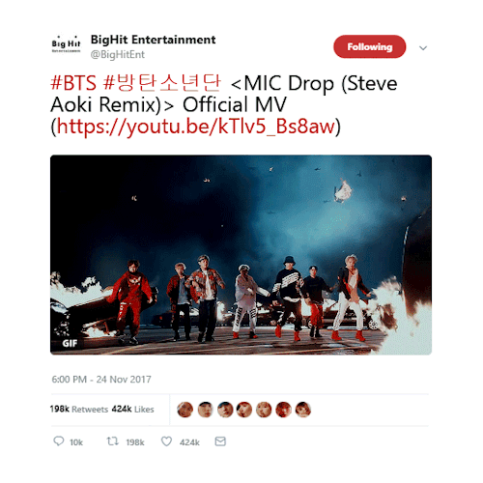View the 198k Retweets list
This screenshot has height=483, width=483.
(x=79, y=410)
